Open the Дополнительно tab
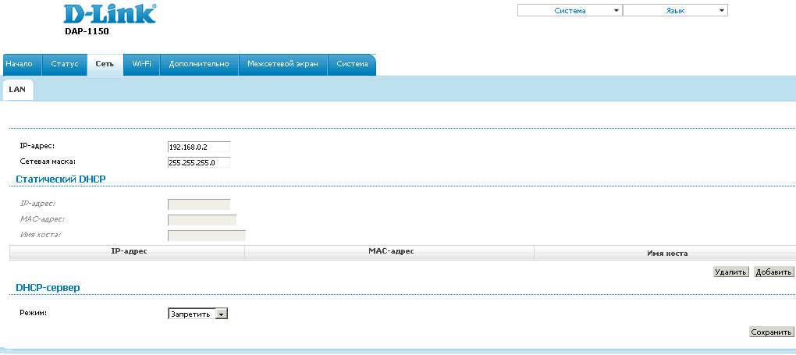This screenshot has width=796, height=355. click(x=199, y=64)
